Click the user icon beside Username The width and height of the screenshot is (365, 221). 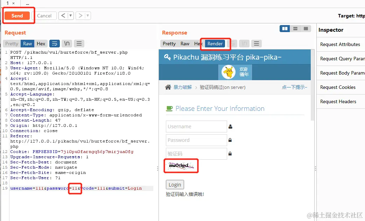pos(230,127)
